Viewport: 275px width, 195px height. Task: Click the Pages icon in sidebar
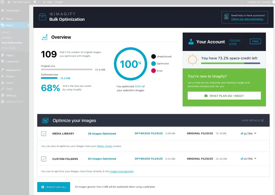(3, 55)
